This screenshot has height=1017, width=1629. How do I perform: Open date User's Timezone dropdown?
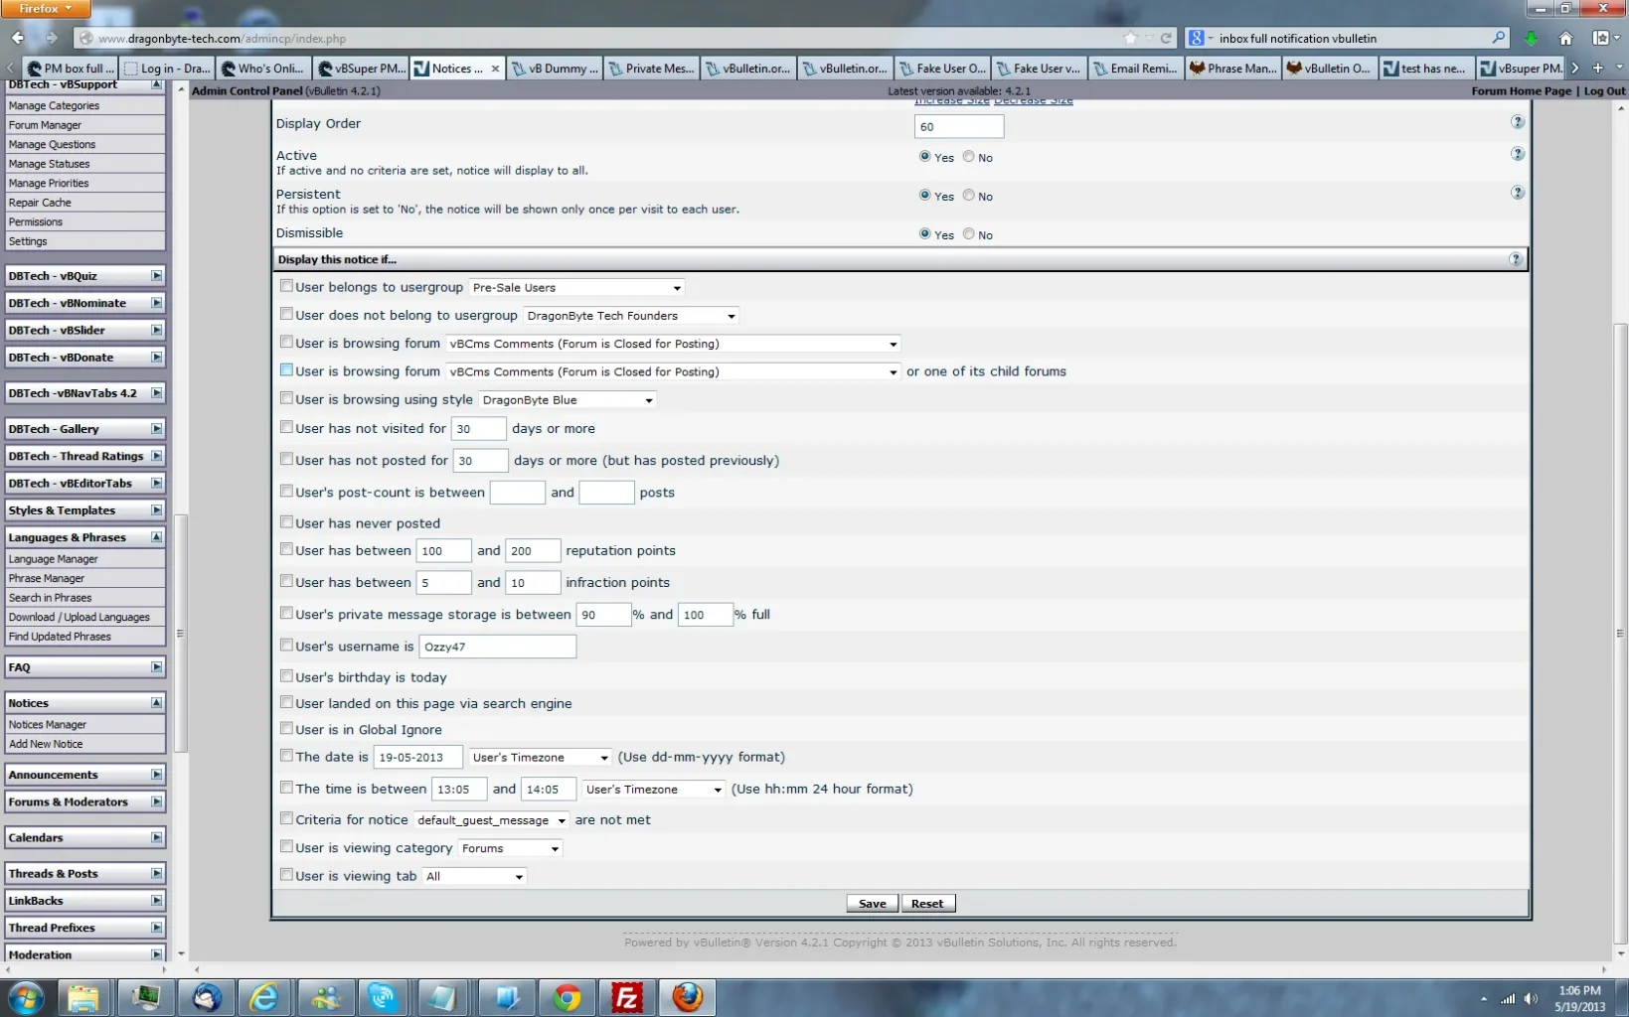[x=540, y=758]
